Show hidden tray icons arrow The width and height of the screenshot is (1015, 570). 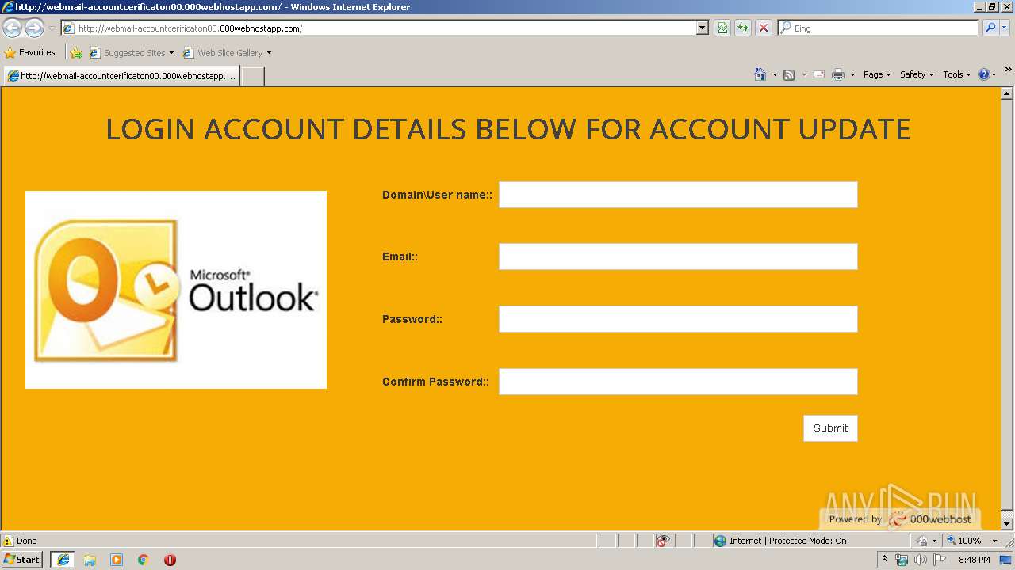(x=885, y=560)
